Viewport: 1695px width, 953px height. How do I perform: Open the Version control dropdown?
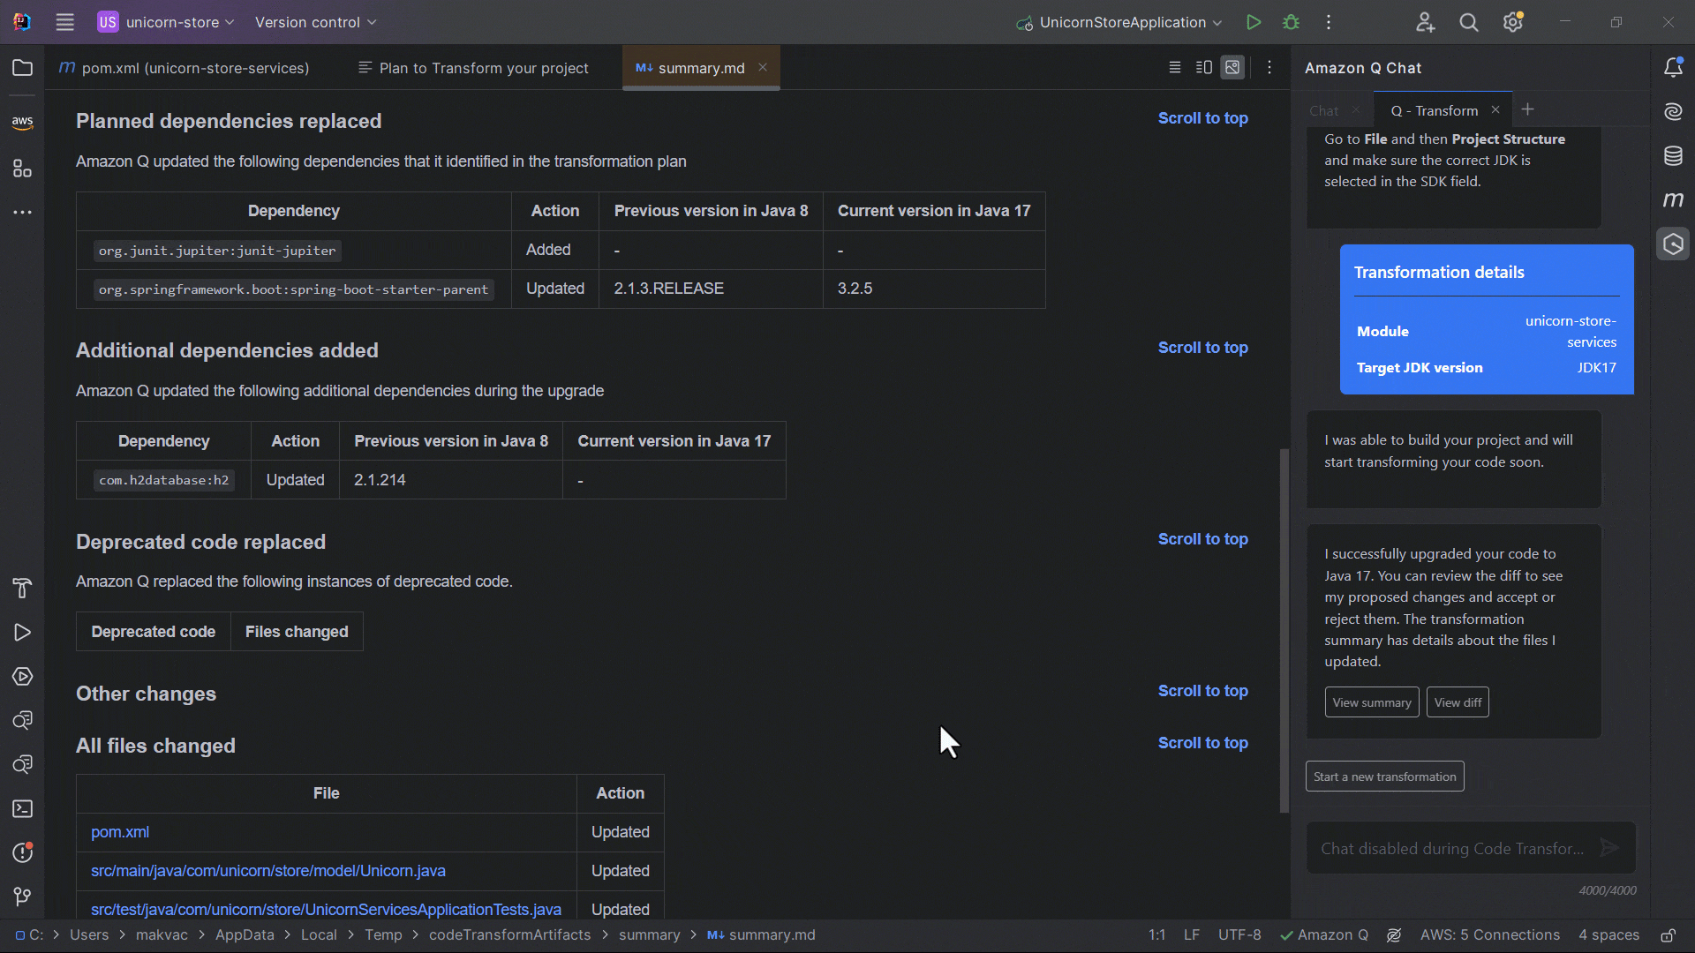coord(314,22)
